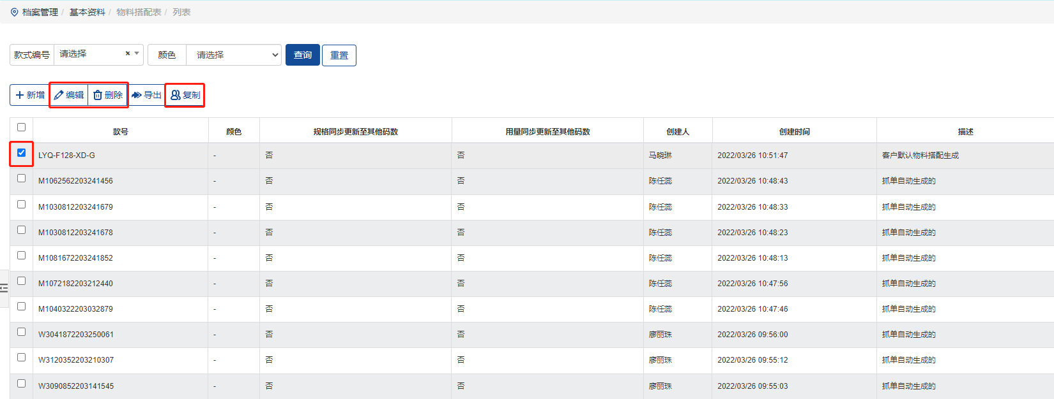Viewport: 1054px width, 399px height.
Task: Clear 款式编号 selection with the x icon
Action: point(128,54)
